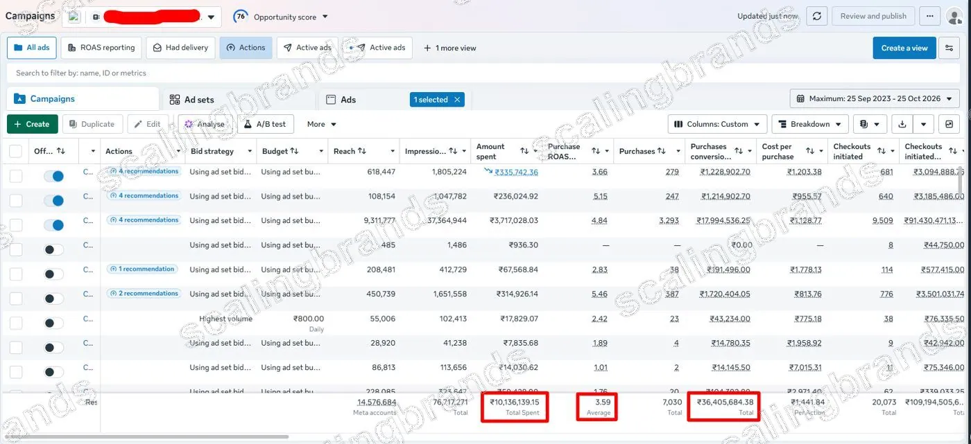971x444 pixels.
Task: Sort by Checkouts initiated count
Action: coord(882,151)
